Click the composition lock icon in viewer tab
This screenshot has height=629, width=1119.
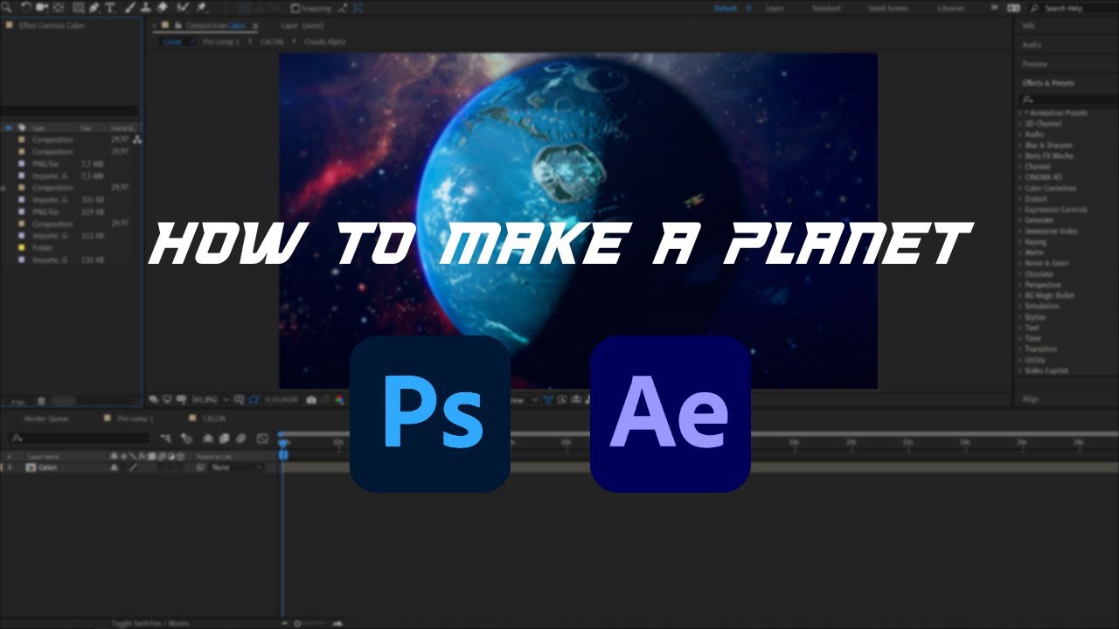pyautogui.click(x=178, y=26)
